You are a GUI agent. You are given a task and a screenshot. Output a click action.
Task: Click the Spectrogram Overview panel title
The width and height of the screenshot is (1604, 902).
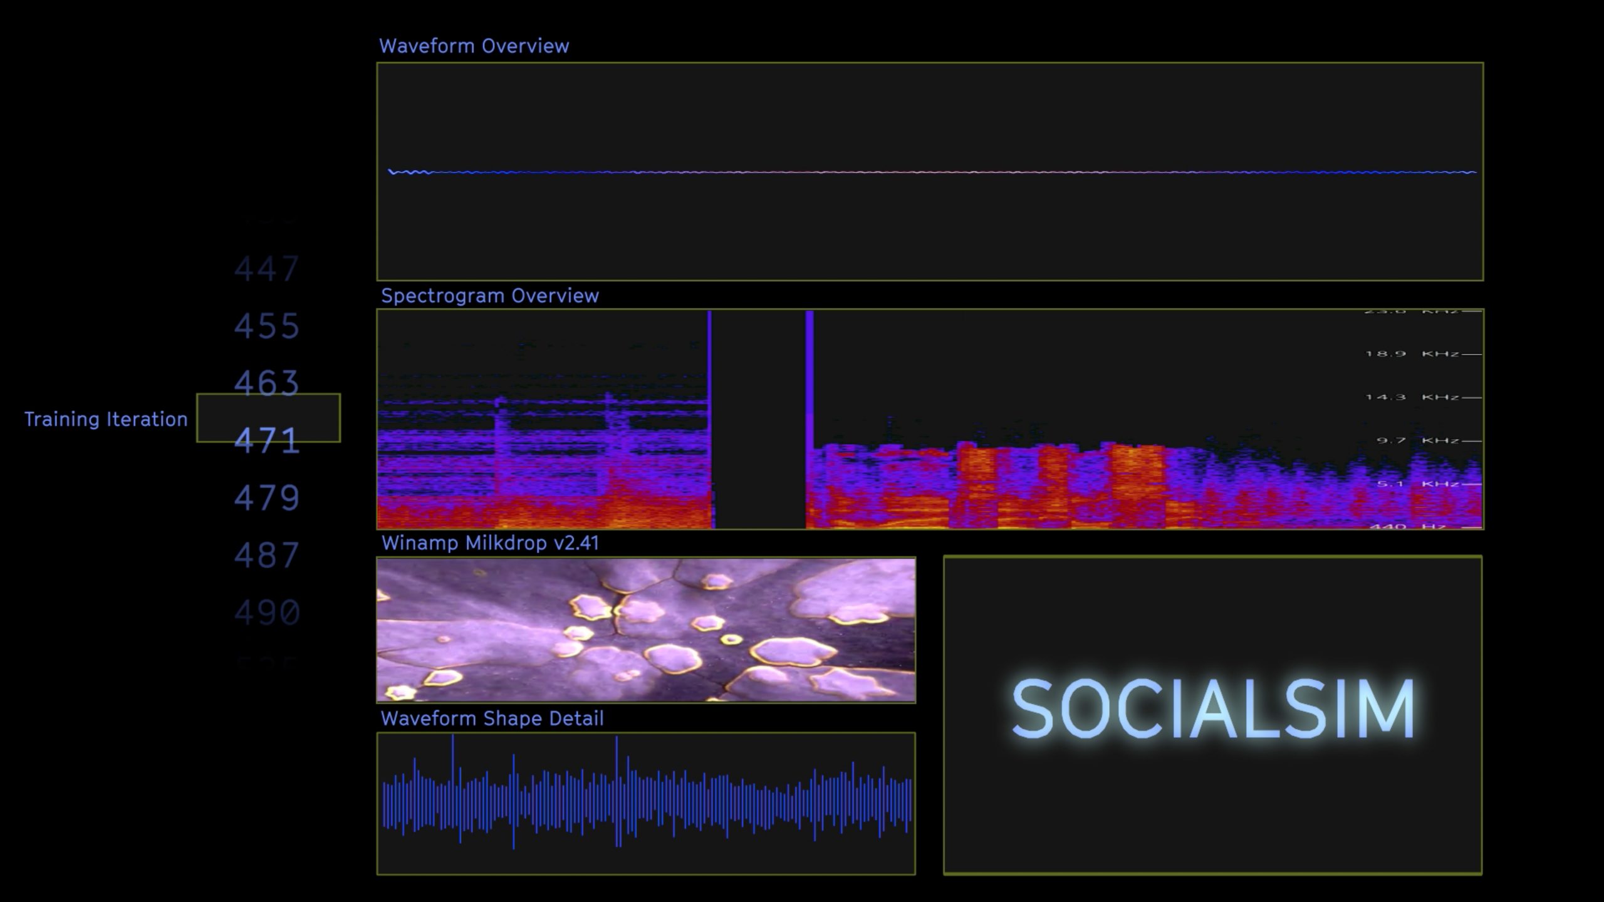point(489,294)
